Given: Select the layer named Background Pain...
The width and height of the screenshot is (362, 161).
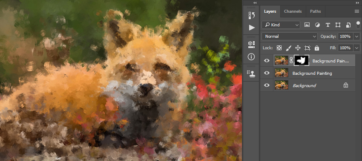Looking at the screenshot, I should pos(330,61).
